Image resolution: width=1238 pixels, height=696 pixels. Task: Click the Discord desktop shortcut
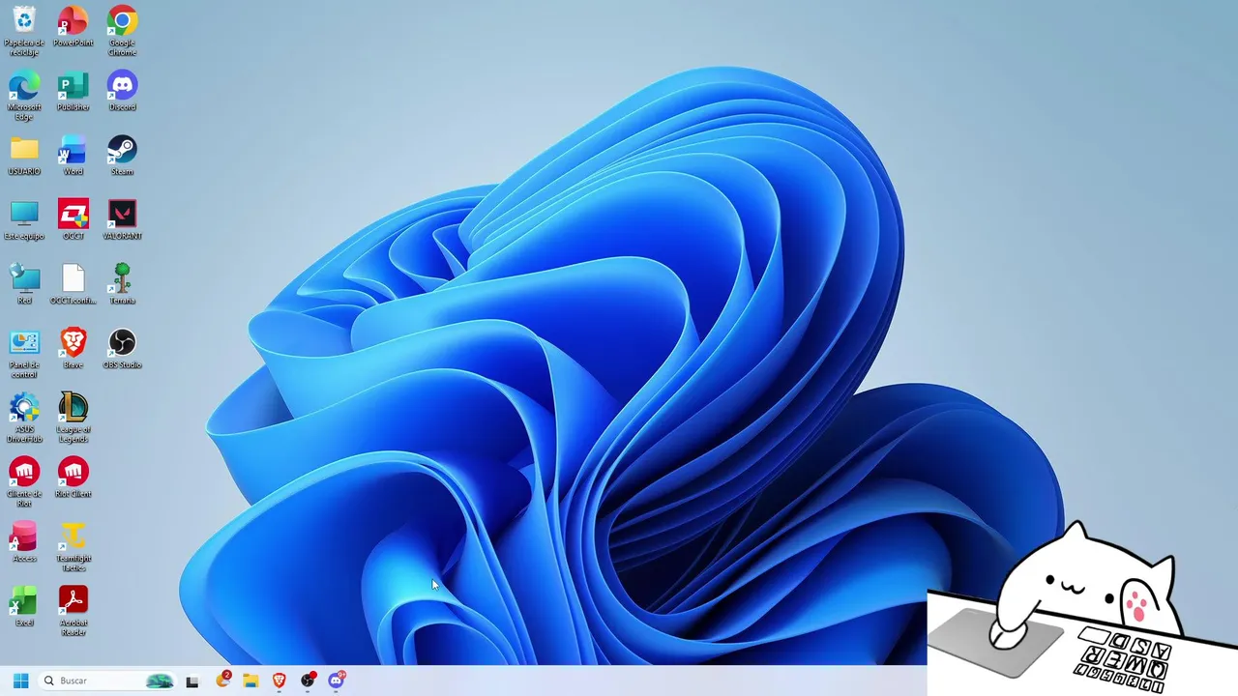pos(122,91)
